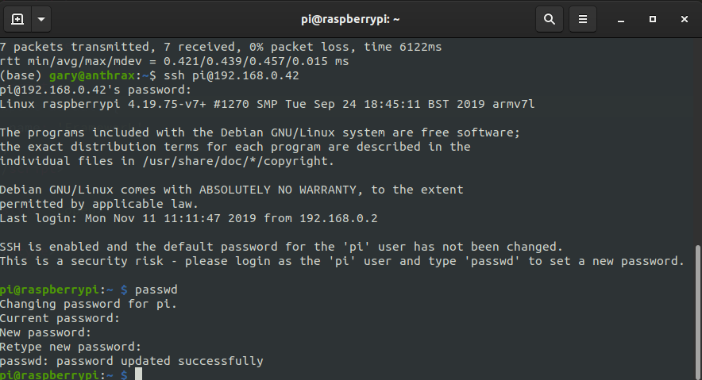Image resolution: width=702 pixels, height=380 pixels.
Task: Click the SSH is enabled warning line
Action: click(x=281, y=247)
